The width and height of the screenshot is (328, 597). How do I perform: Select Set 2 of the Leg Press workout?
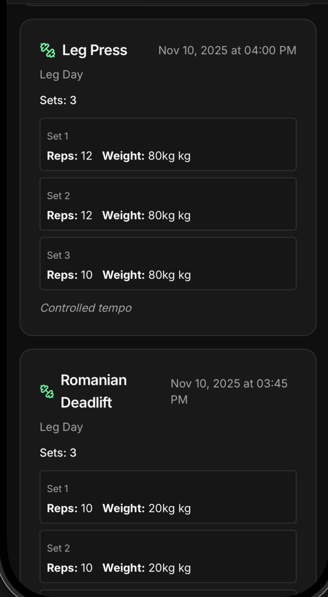[168, 204]
